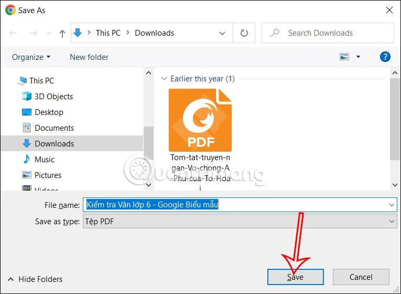The height and width of the screenshot is (294, 401).
Task: Click the Save button
Action: [296, 277]
